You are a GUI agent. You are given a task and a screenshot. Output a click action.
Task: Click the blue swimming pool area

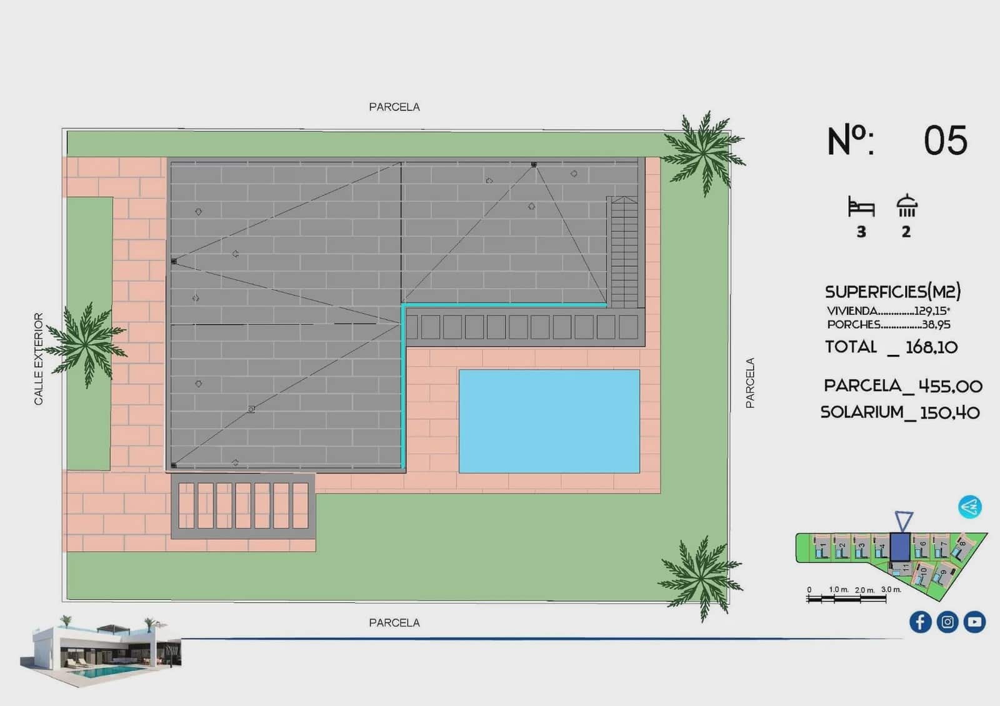549,421
